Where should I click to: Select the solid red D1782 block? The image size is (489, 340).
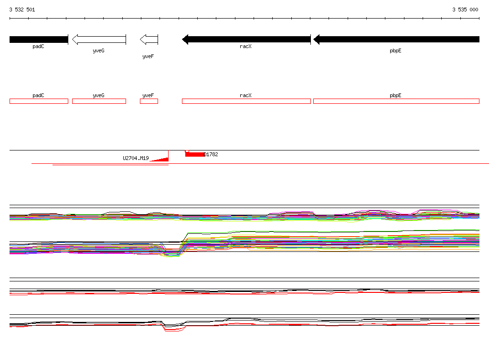pyautogui.click(x=194, y=154)
